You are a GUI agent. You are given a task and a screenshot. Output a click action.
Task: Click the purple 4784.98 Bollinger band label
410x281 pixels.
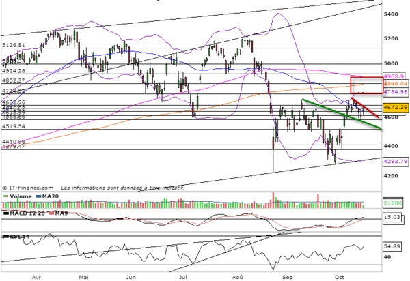coord(396,92)
